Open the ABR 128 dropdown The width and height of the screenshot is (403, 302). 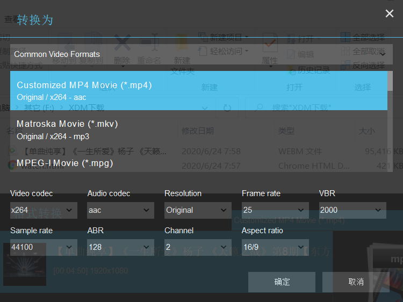(x=120, y=247)
